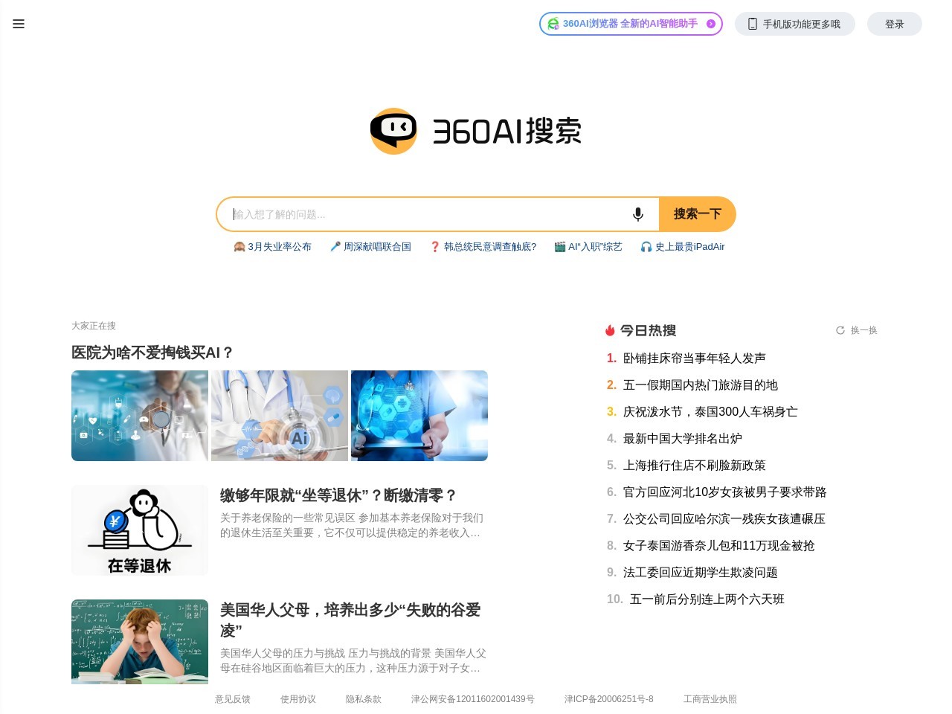Click 隐私条款 footer link
This screenshot has width=952, height=714.
tap(364, 699)
